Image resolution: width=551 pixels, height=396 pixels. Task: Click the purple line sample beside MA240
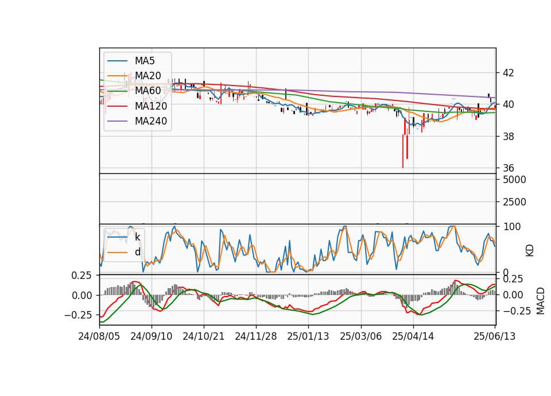(x=117, y=121)
